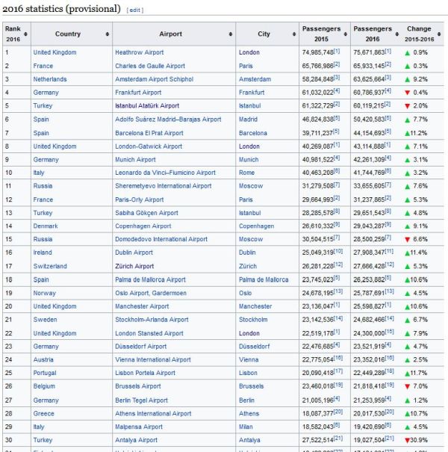The width and height of the screenshot is (448, 452).
Task: Open Leonardo da Vinci–Fiumicino Airport link
Action: 165,173
